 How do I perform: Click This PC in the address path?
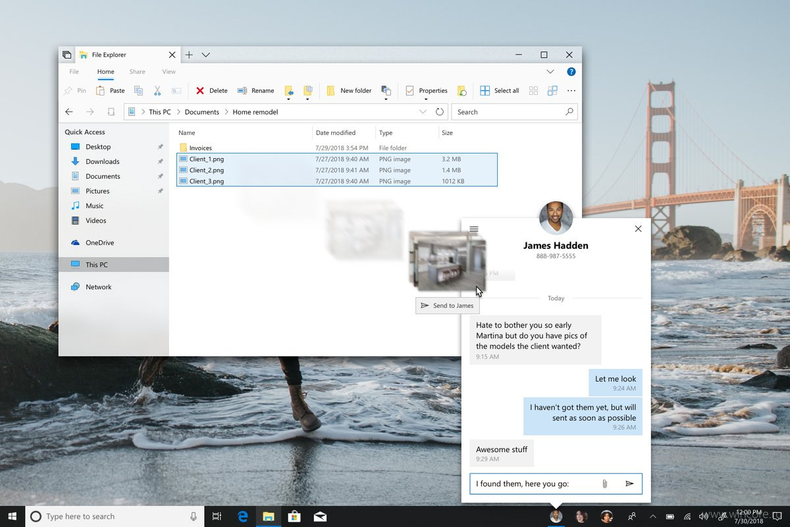tap(159, 112)
